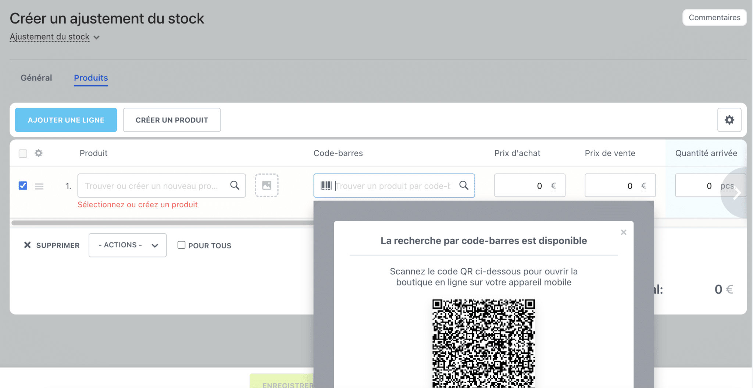Click the table scroll-right arrow

[736, 193]
